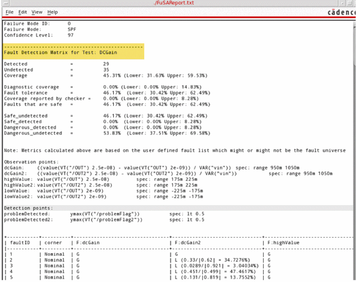Image resolution: width=356 pixels, height=282 pixels.
Task: Click the Nominal corner for faultID 2
Action: click(x=54, y=260)
